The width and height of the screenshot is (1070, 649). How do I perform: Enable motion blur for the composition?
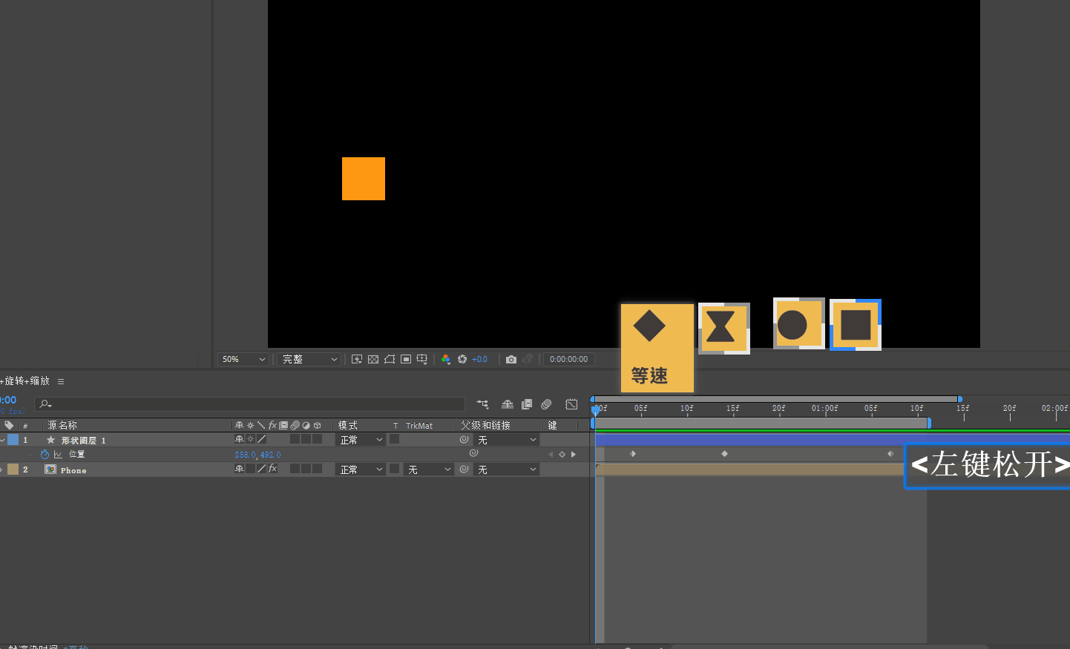coord(546,404)
